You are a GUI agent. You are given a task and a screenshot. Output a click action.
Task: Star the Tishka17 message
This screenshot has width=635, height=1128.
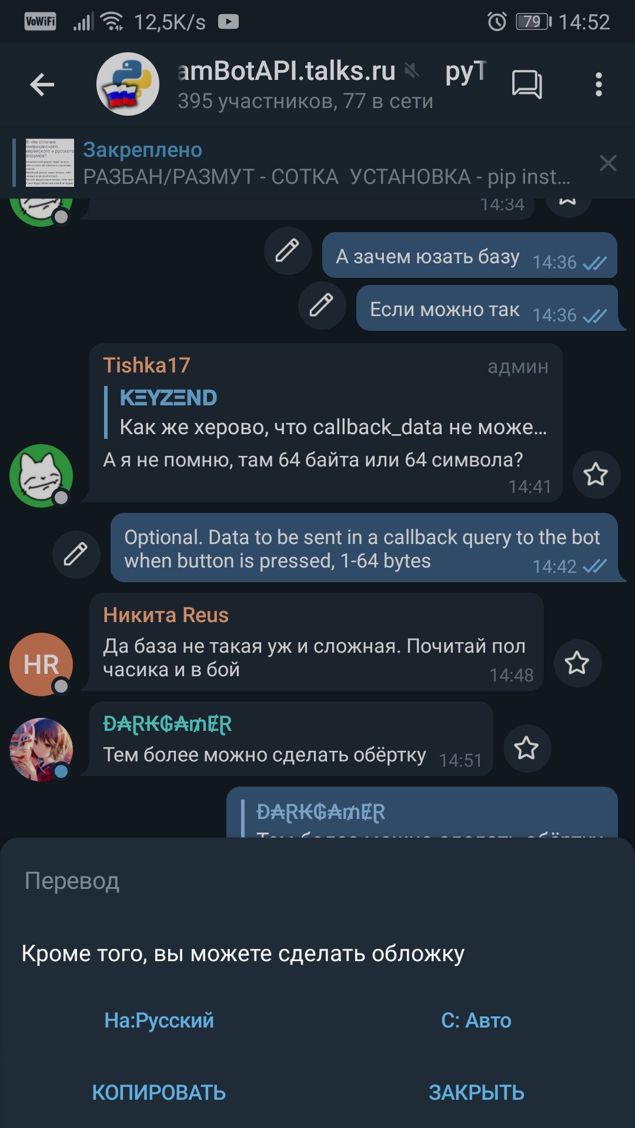tap(596, 475)
